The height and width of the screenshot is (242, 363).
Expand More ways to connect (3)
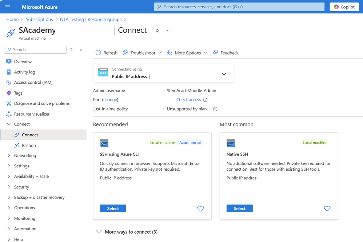(127, 232)
